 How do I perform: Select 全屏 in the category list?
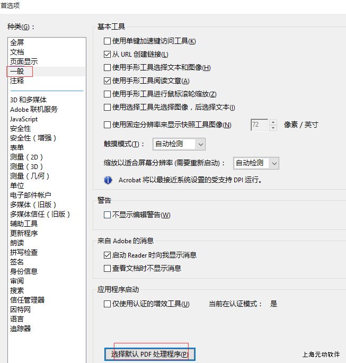(x=17, y=42)
